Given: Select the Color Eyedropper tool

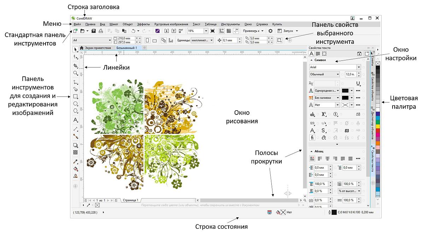Looking at the screenshot, I should point(75,161).
